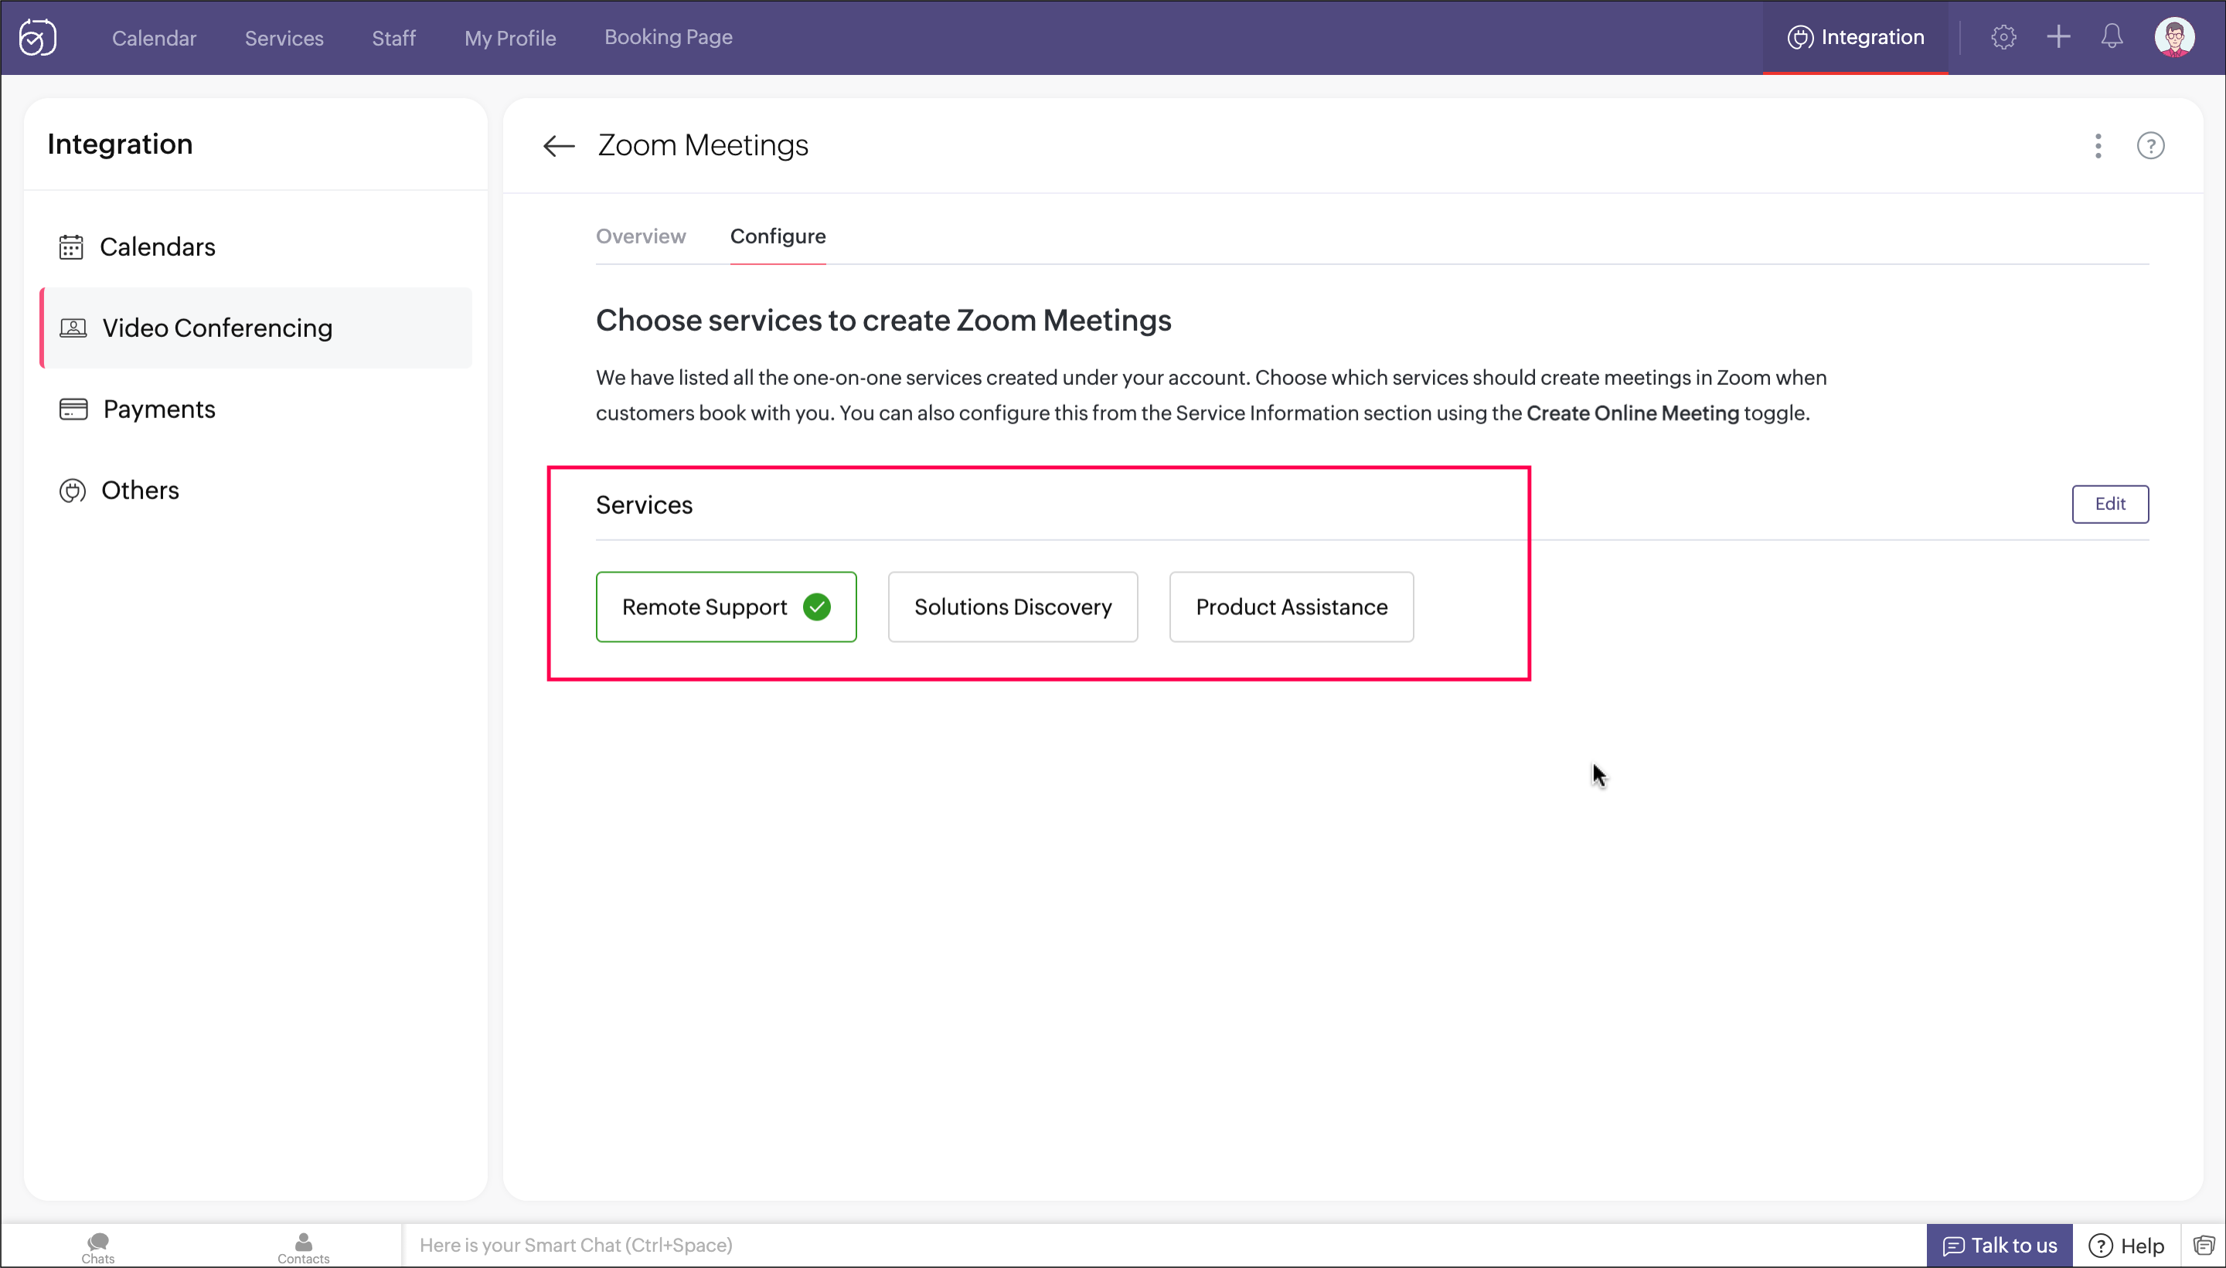Image resolution: width=2226 pixels, height=1268 pixels.
Task: Open the Booking Page menu
Action: click(x=669, y=37)
